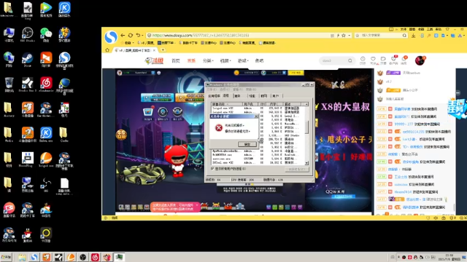Click the process list scroll down arrow

coord(306,163)
